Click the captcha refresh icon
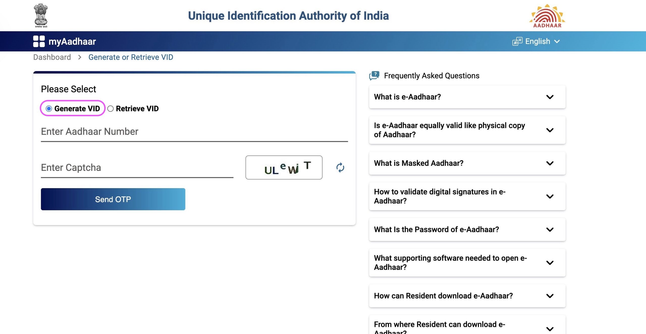Screen dimensions: 646x334 (340, 167)
